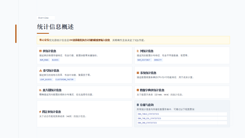
Task: Click the description text under 索引统计信息
Action: pyautogui.click(x=66, y=75)
